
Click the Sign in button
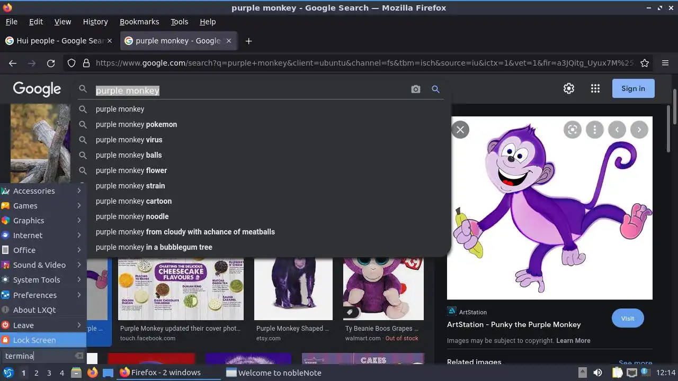point(633,88)
